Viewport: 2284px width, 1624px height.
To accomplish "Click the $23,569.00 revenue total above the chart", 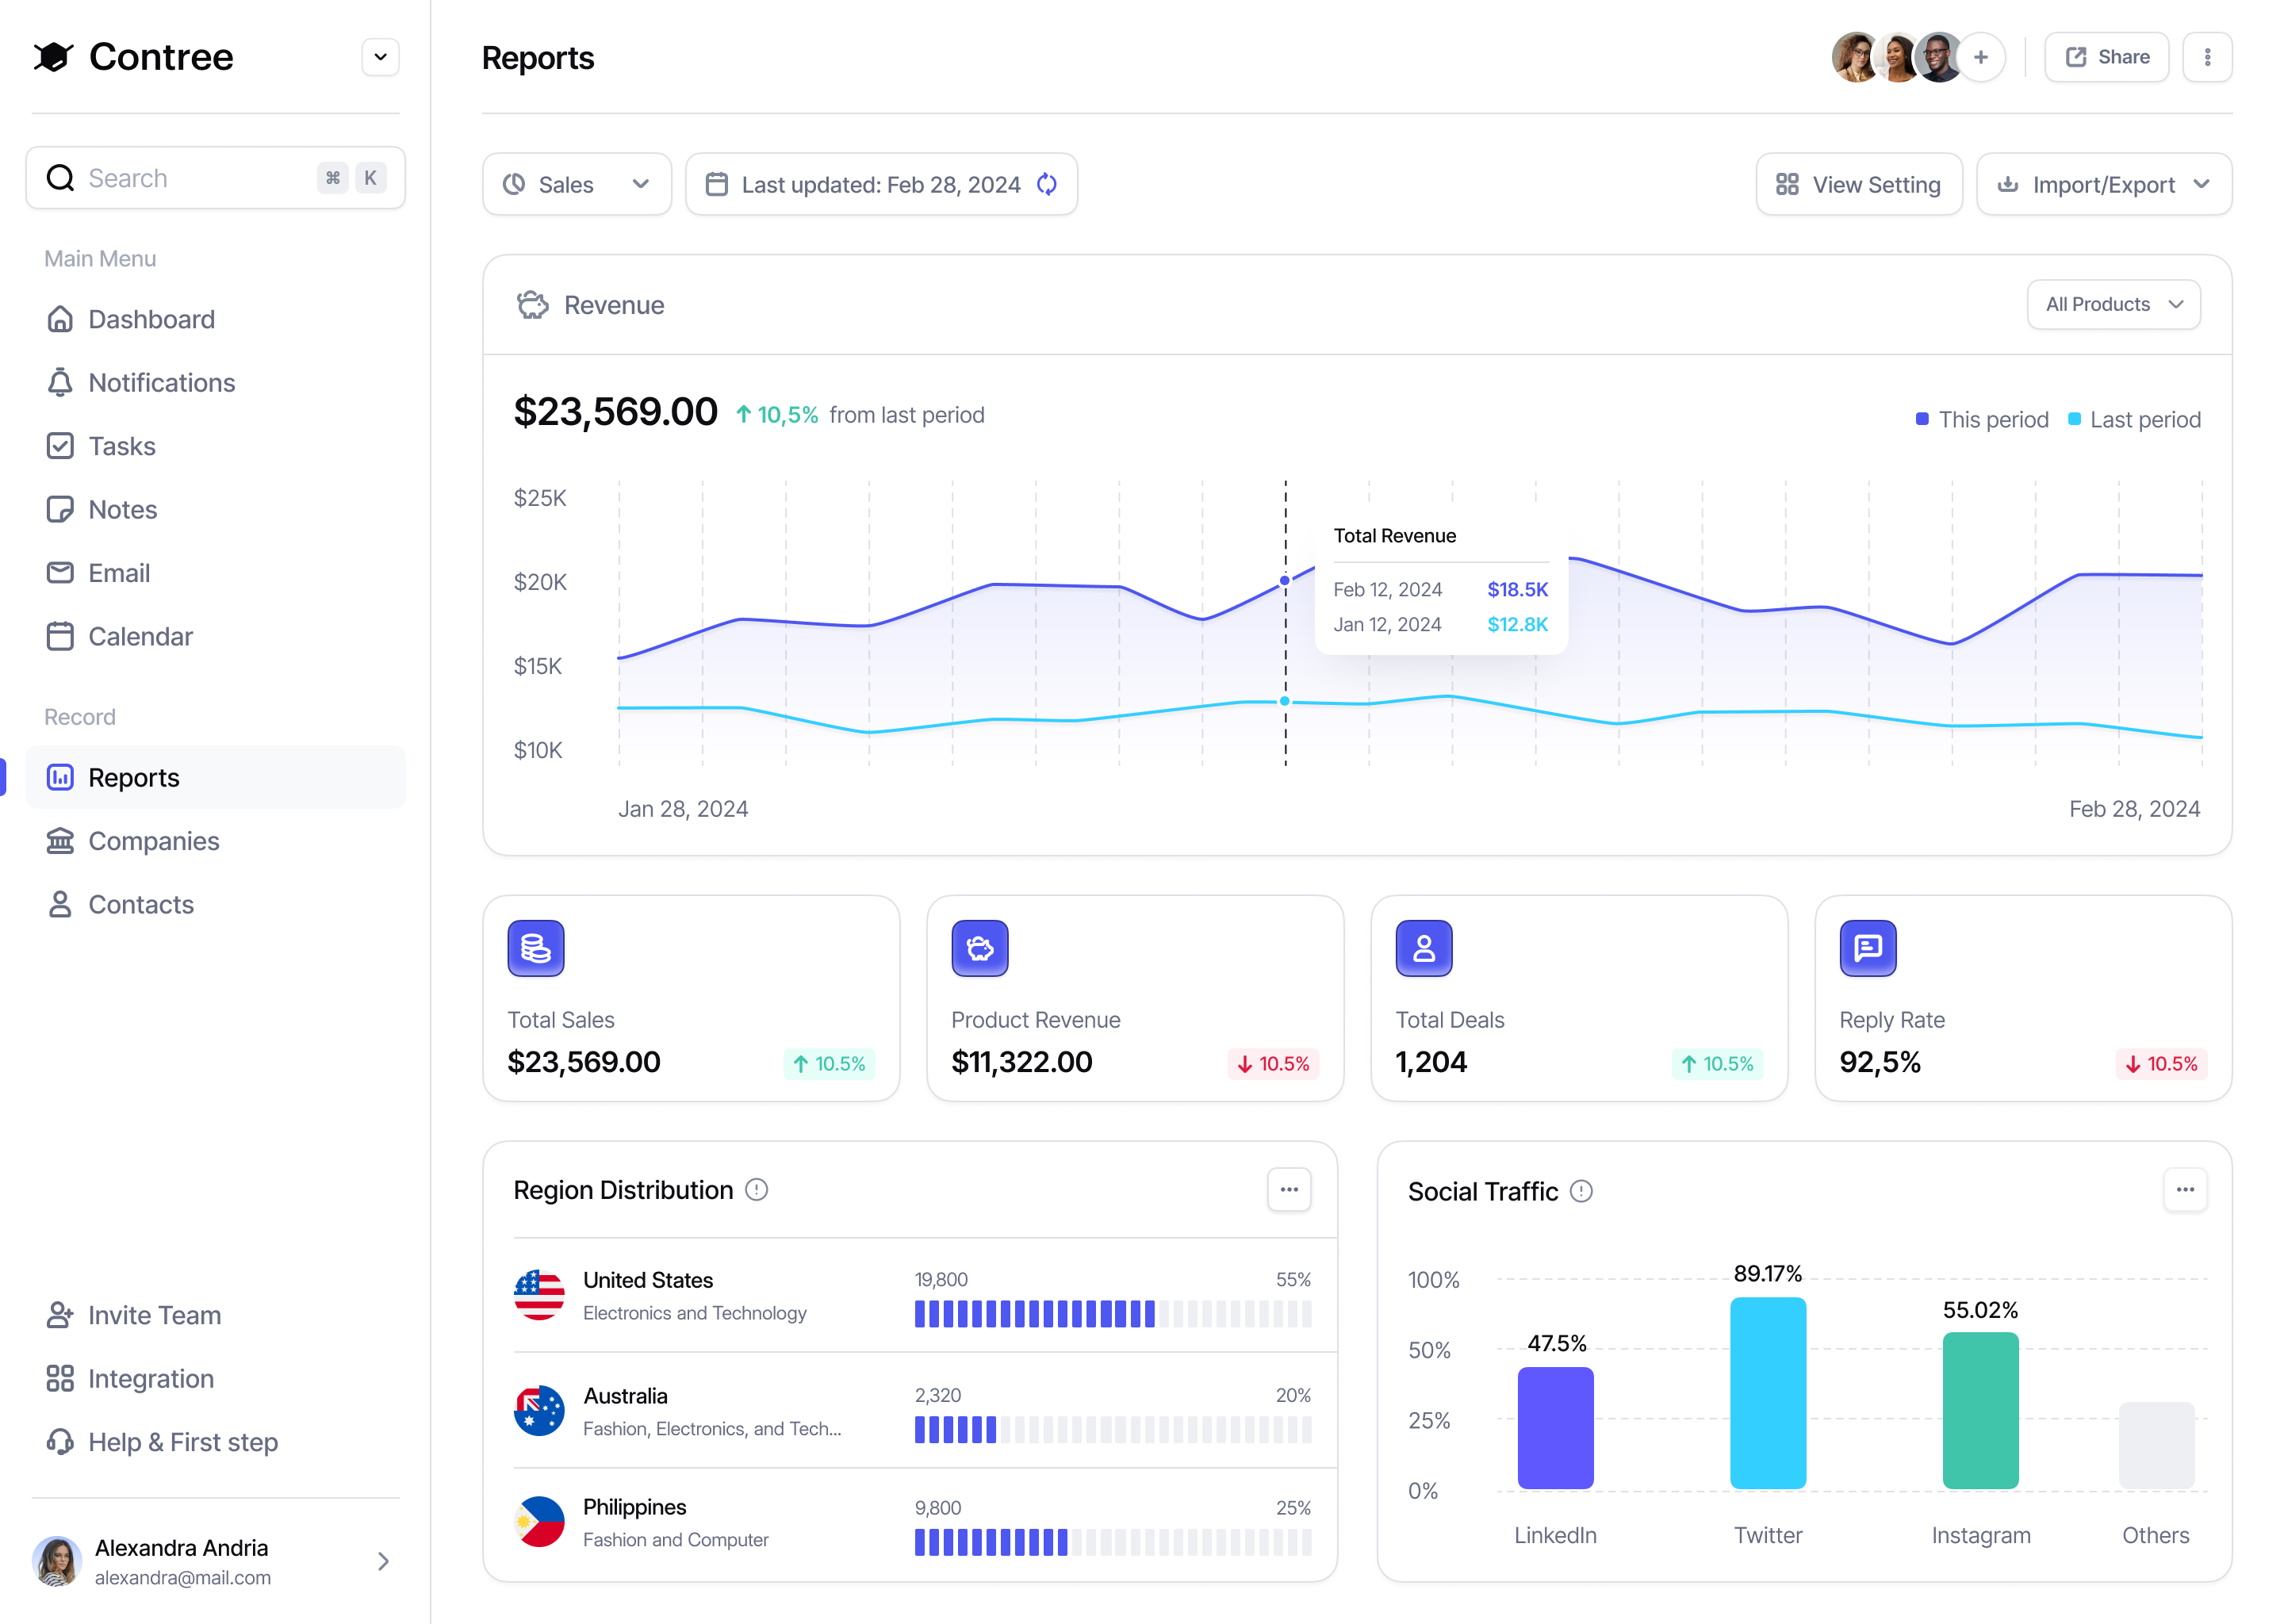I will [615, 412].
